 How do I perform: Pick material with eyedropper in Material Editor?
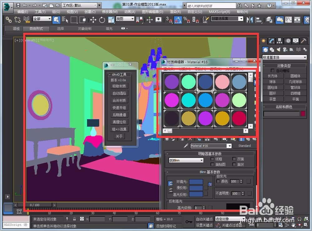[186, 146]
